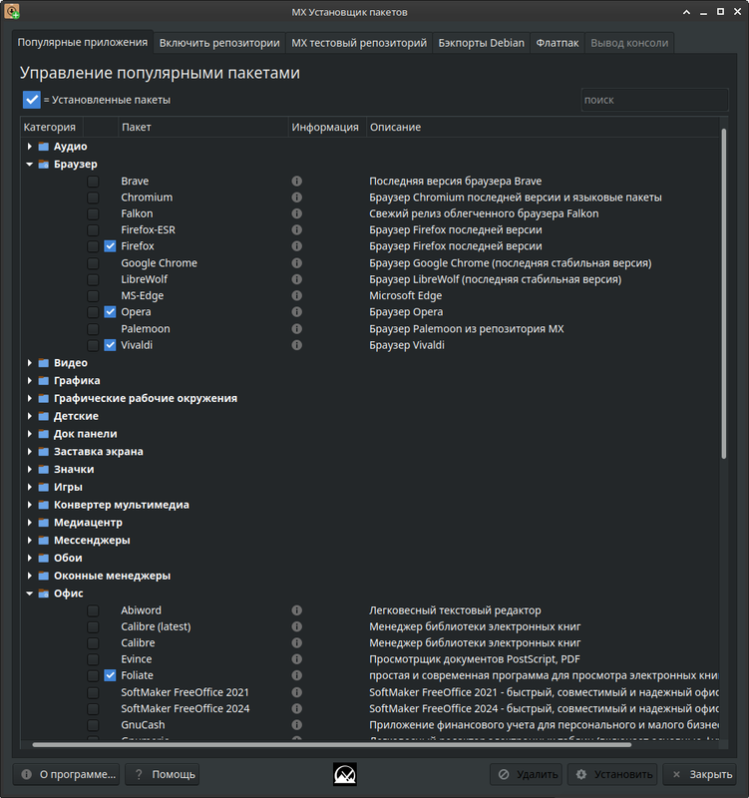The width and height of the screenshot is (749, 798).
Task: Click the О программе button
Action: 66,774
